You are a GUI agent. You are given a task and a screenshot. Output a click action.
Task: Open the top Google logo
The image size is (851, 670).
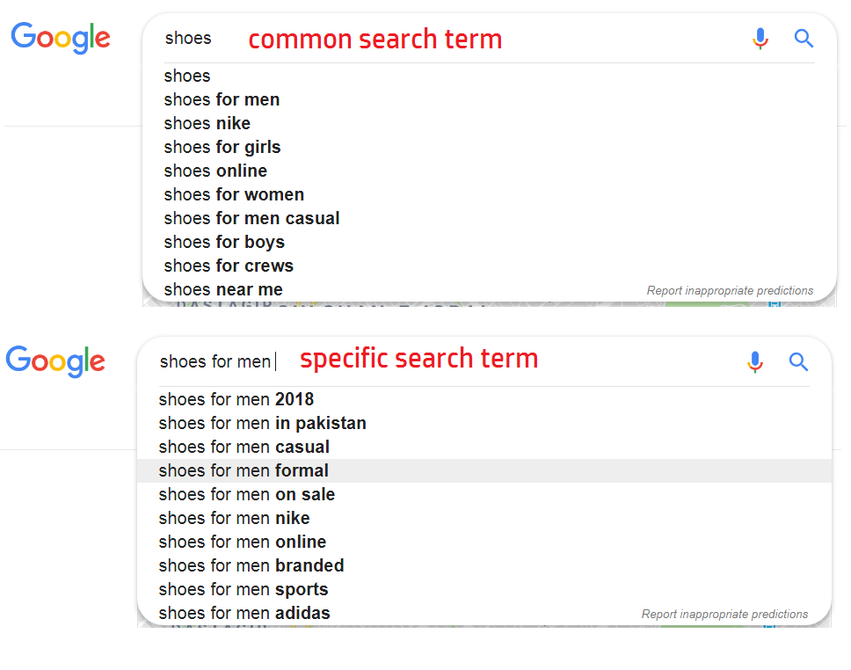(61, 38)
